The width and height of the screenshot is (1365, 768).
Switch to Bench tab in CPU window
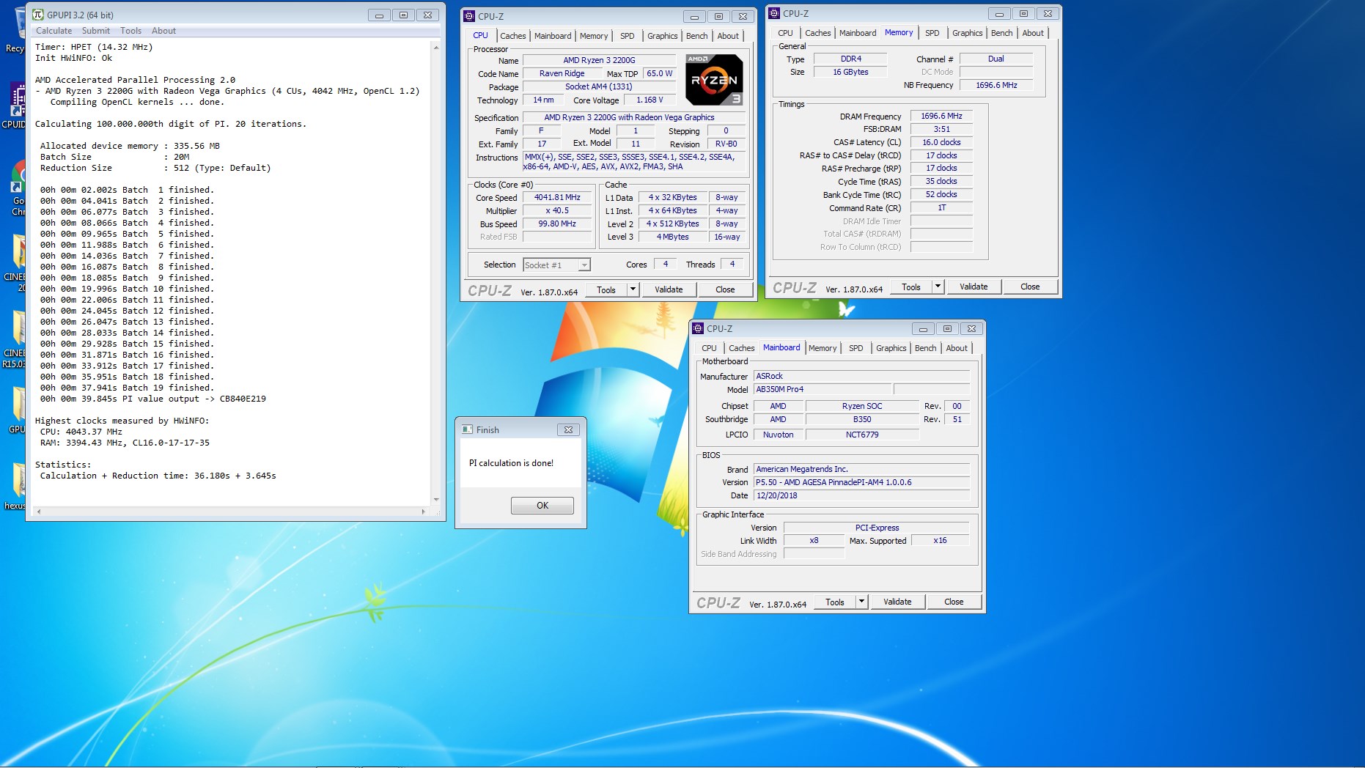pos(697,36)
